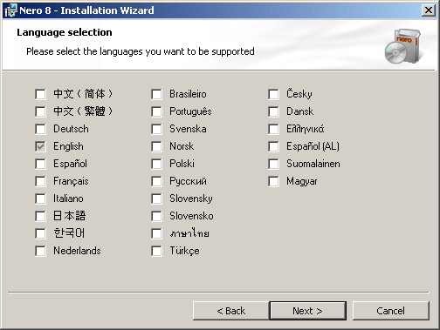Screen dimensions: 440x330
Task: Select the Suomalainen checkbox
Action: [x=273, y=164]
